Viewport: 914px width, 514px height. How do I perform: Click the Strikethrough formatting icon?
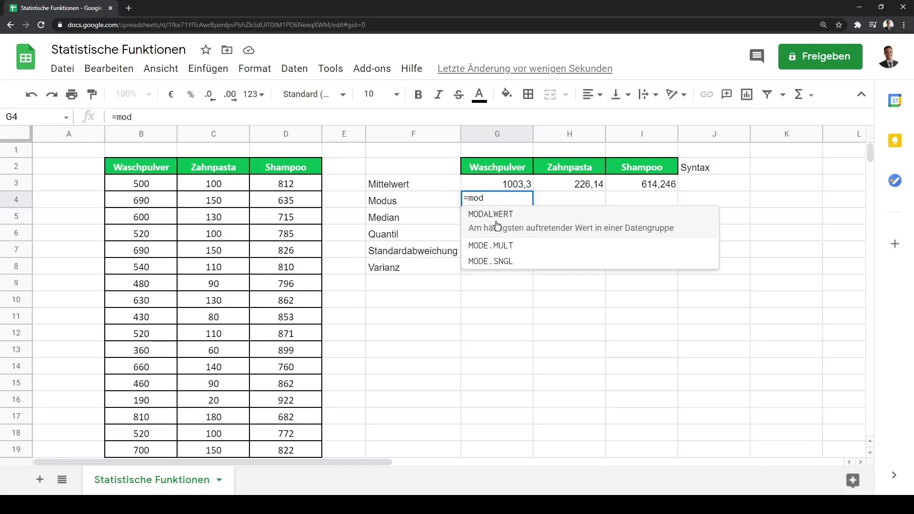click(x=458, y=94)
